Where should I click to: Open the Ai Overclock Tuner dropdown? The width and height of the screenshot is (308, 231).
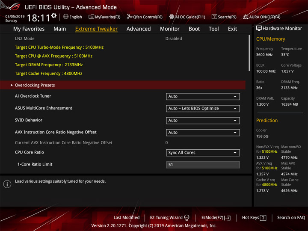pos(203,96)
